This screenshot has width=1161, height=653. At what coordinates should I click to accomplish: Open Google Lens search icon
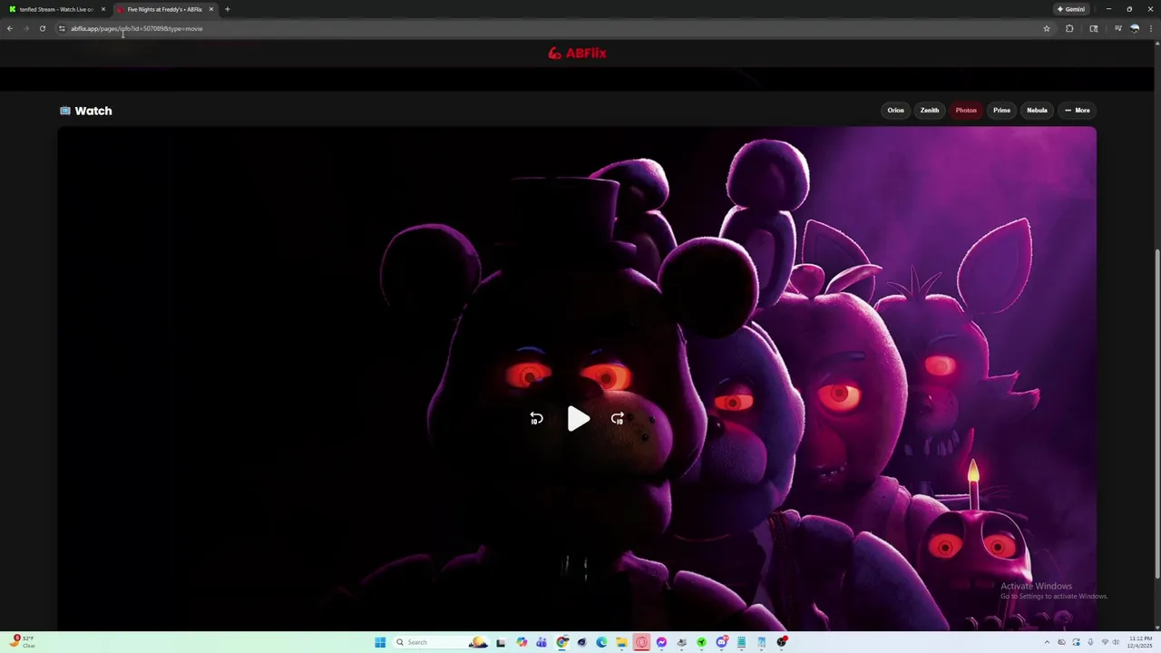point(1094,28)
